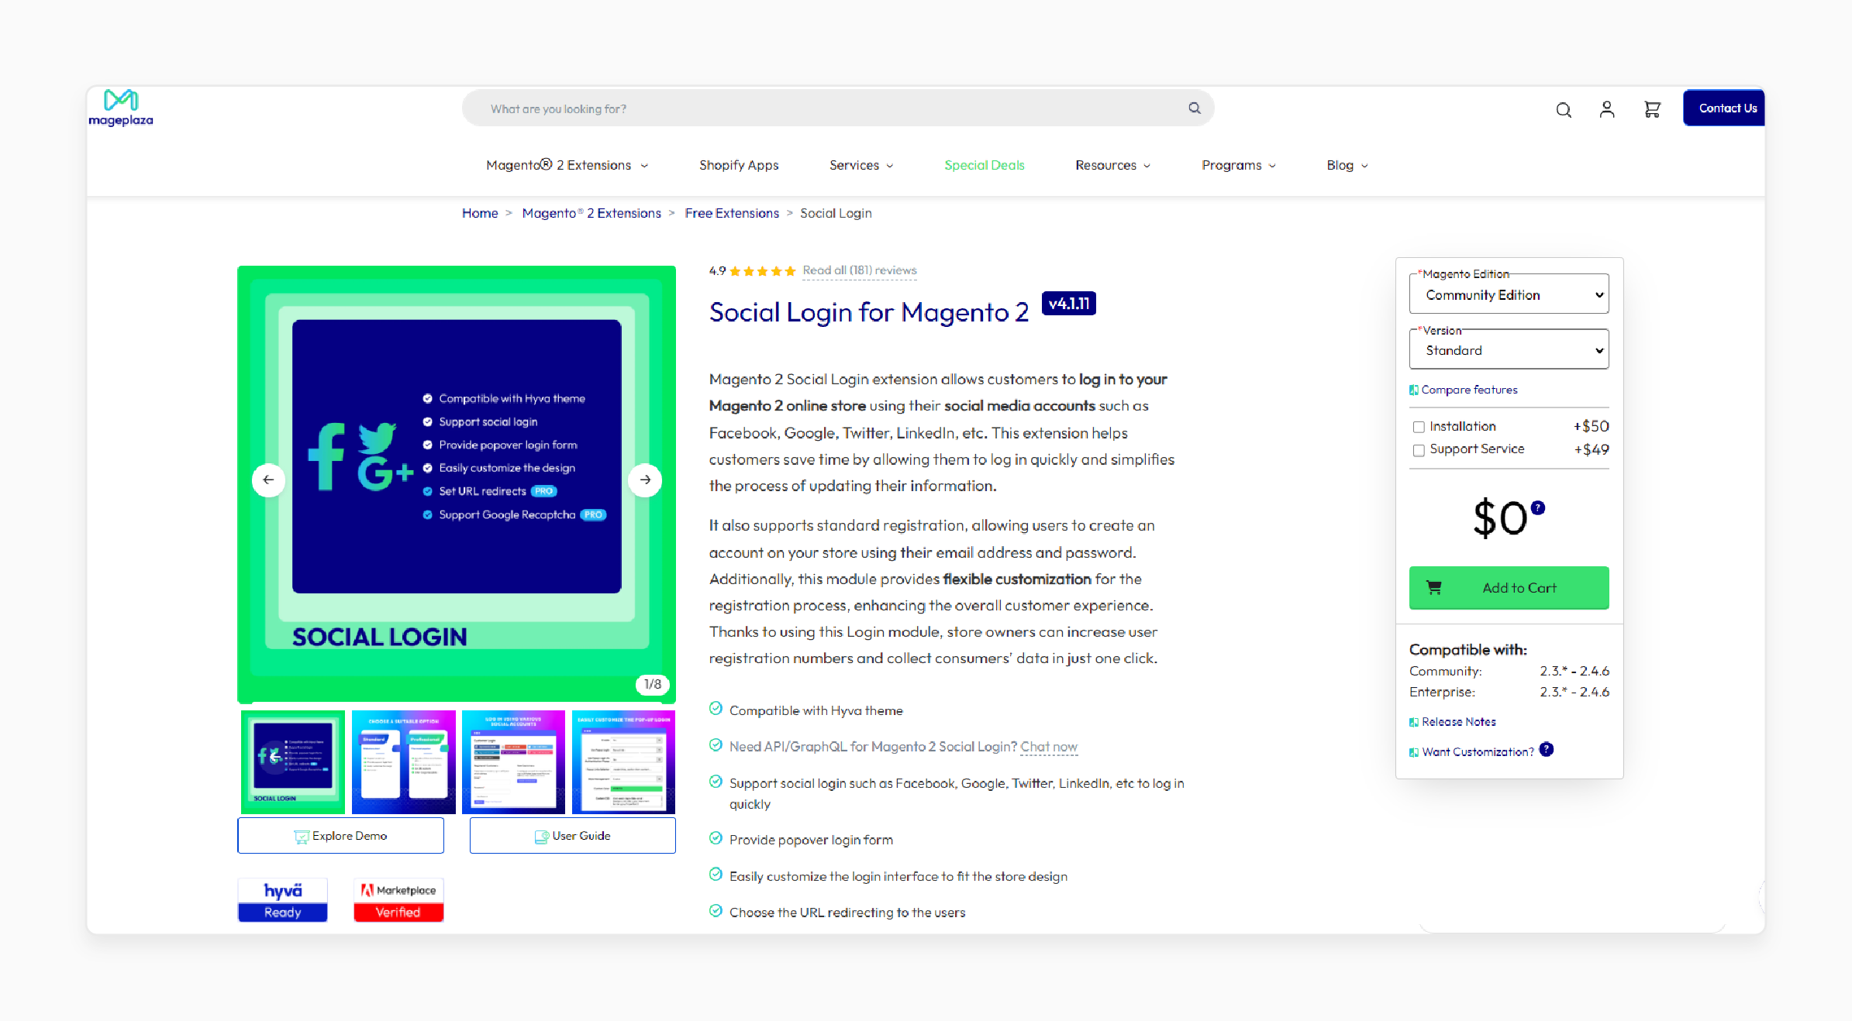1852x1021 pixels.
Task: Click the Compare features icon
Action: [x=1414, y=390]
